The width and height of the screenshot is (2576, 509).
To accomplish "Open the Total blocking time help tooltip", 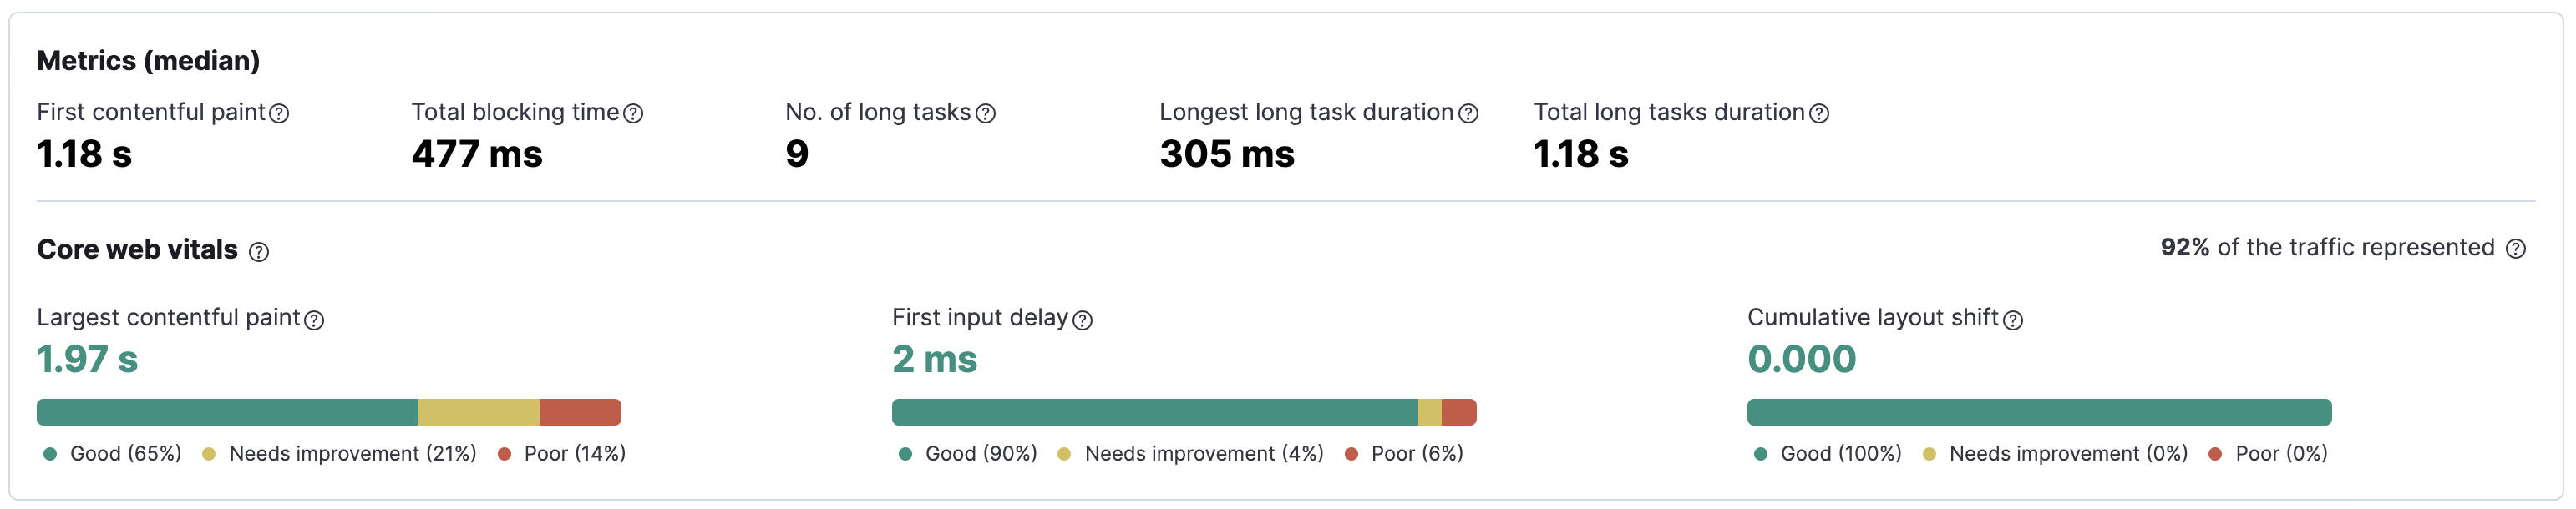I will 632,113.
